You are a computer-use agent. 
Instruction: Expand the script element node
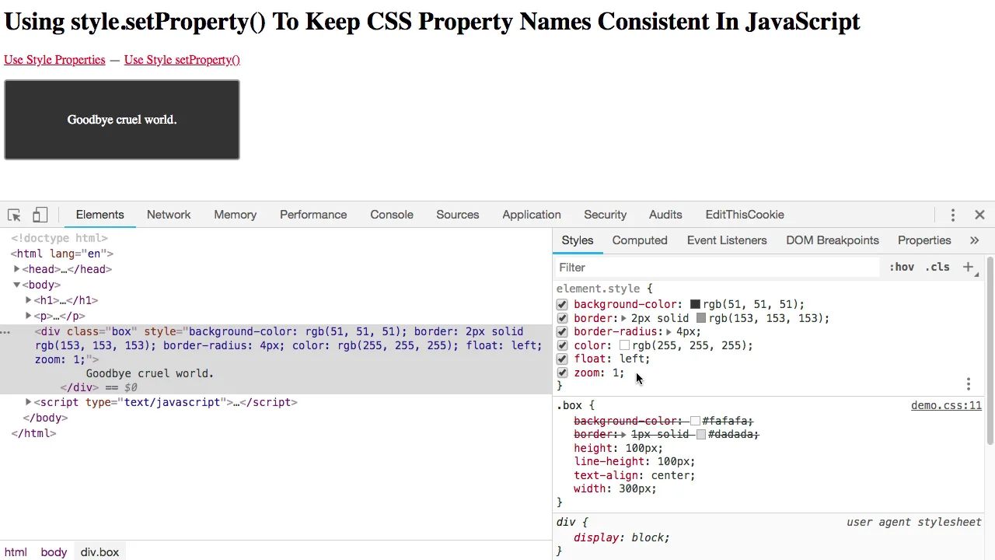[x=29, y=402]
